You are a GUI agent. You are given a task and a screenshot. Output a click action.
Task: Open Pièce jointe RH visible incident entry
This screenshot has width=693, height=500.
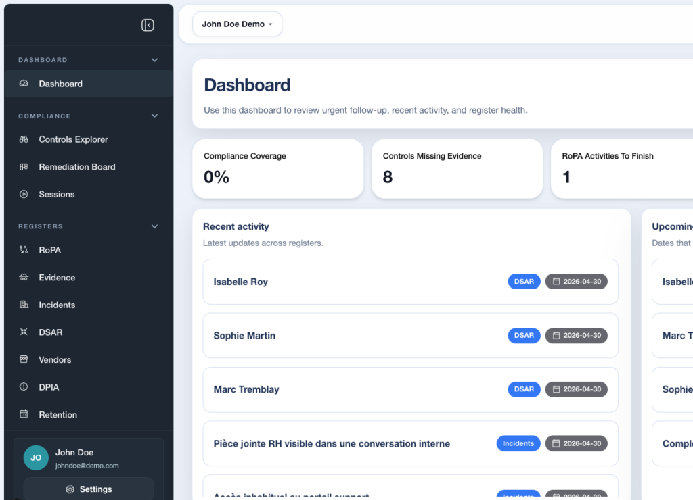410,443
